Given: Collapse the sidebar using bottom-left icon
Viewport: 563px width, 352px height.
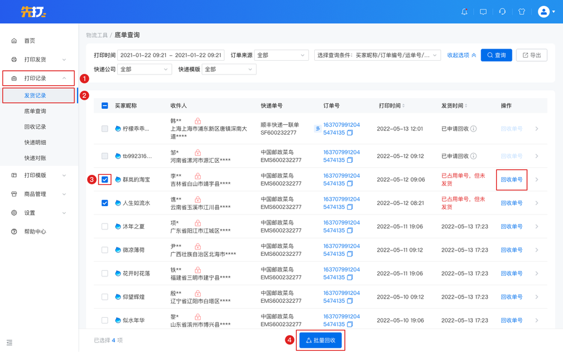Looking at the screenshot, I should coord(10,342).
